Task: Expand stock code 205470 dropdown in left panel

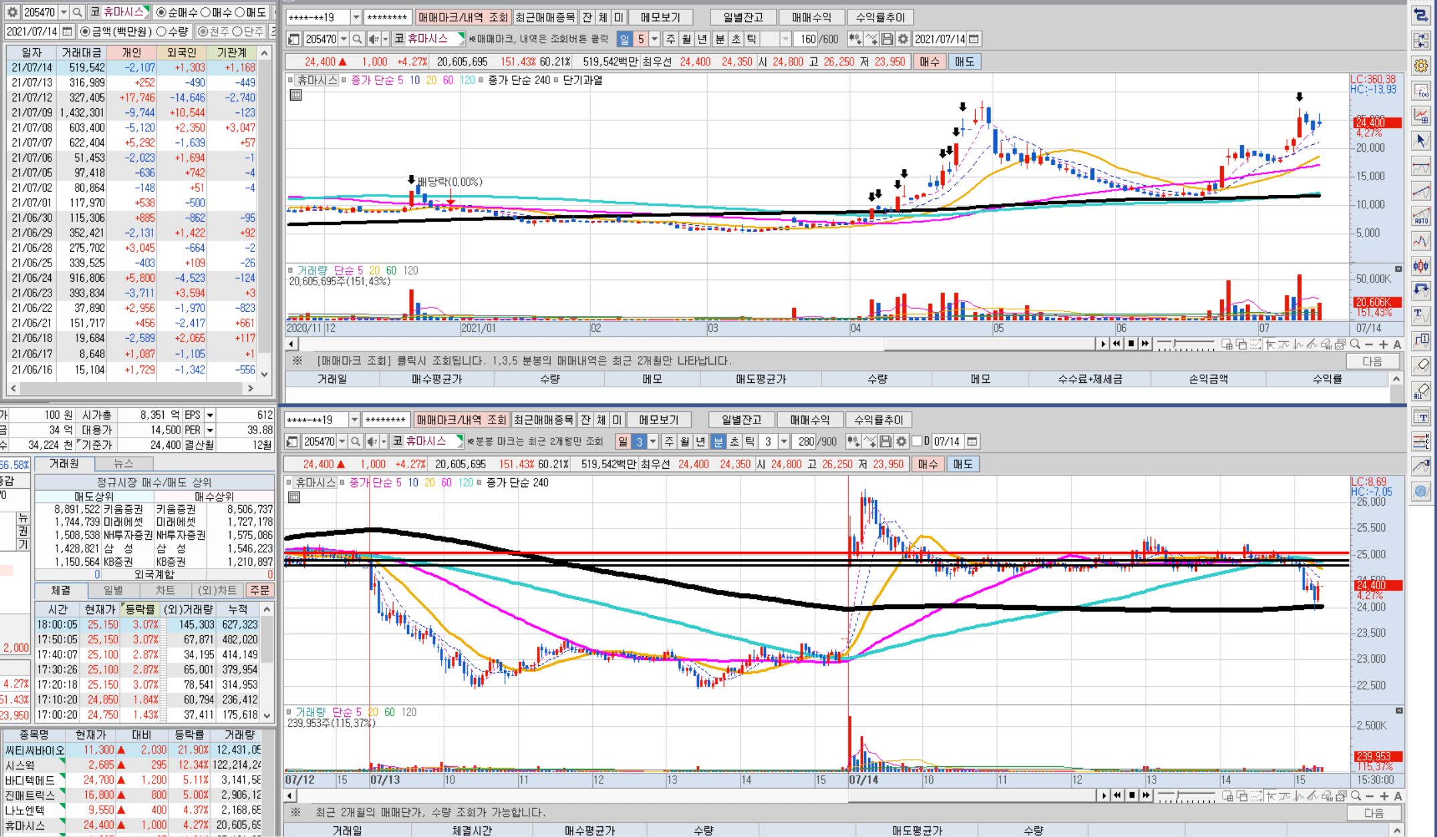Action: coord(63,12)
